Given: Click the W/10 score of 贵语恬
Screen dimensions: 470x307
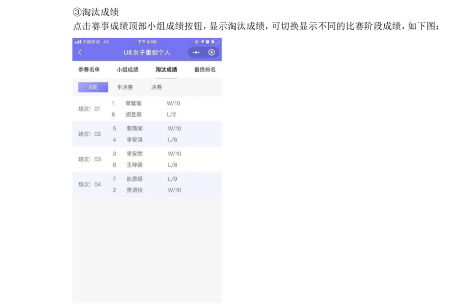Looking at the screenshot, I should pyautogui.click(x=175, y=190).
